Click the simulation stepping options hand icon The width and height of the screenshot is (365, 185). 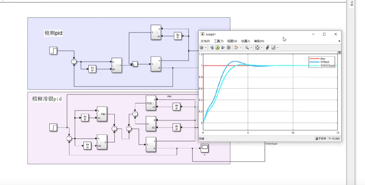(212, 48)
